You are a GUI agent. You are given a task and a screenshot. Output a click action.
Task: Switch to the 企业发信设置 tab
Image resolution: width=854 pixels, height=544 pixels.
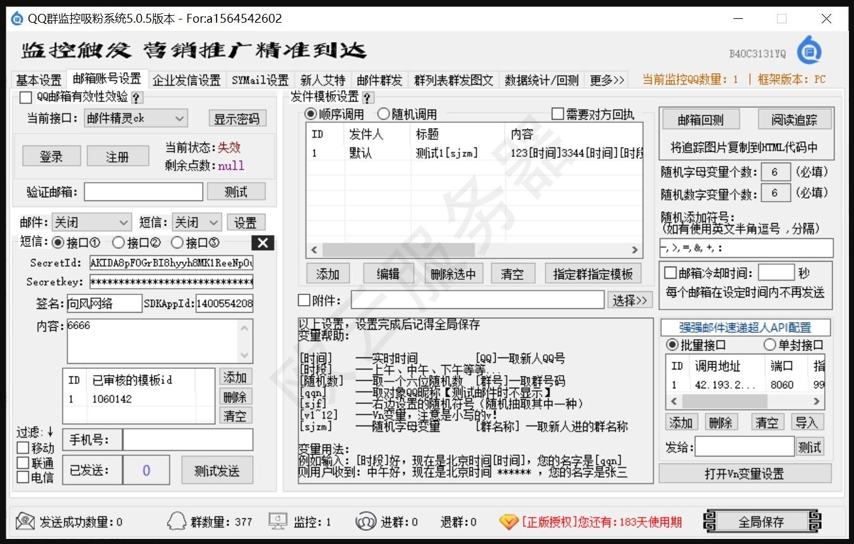click(x=187, y=80)
